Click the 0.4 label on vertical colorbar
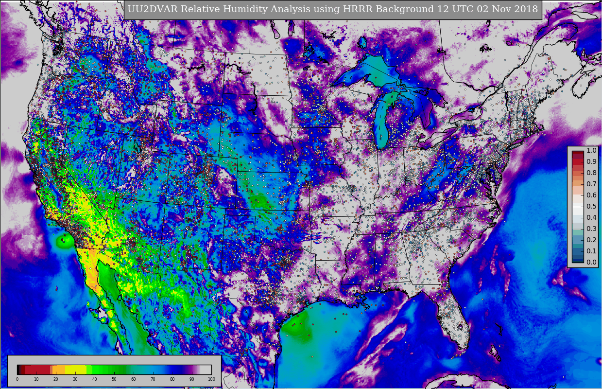This screenshot has width=602, height=389. 591,218
